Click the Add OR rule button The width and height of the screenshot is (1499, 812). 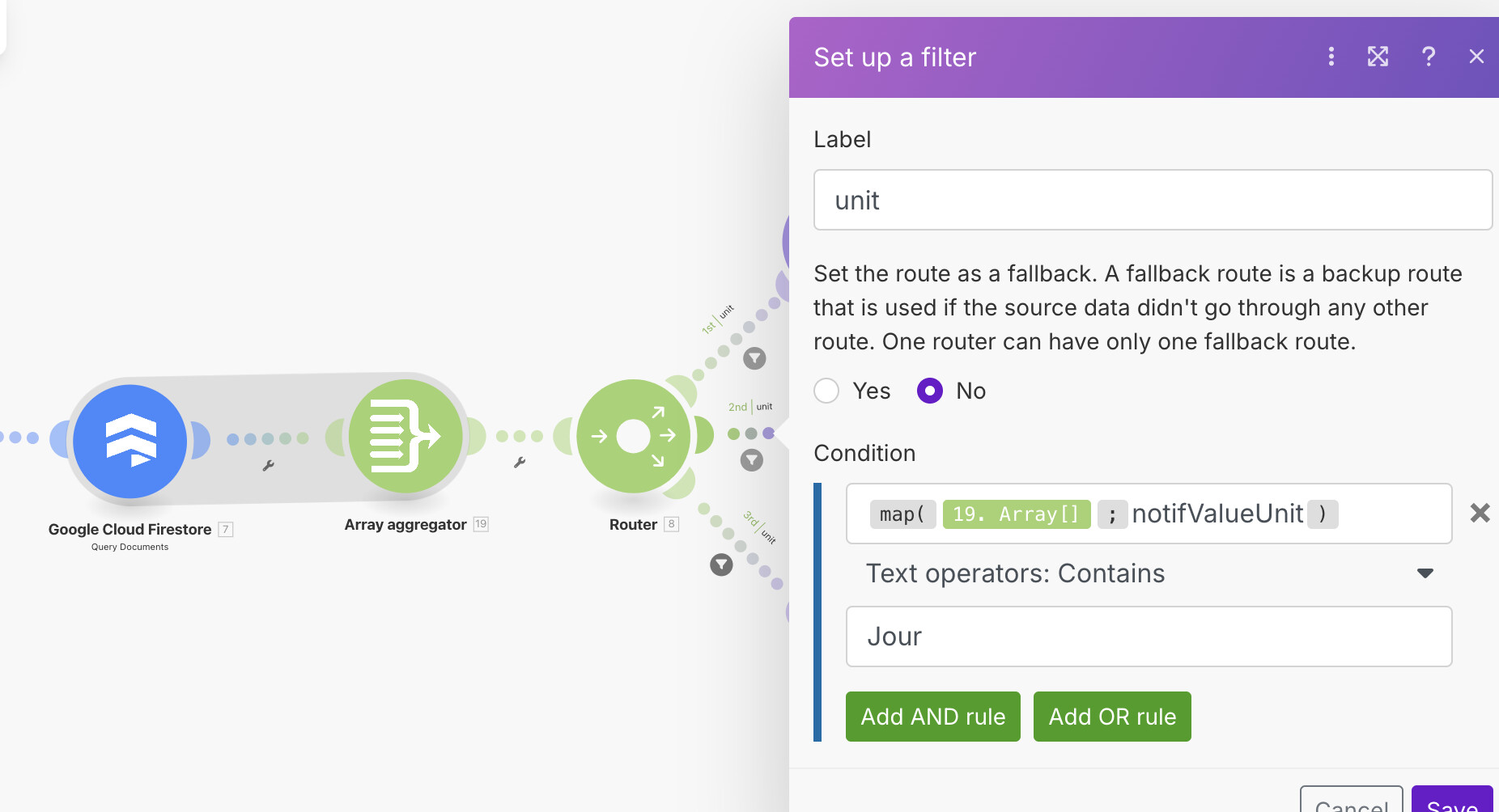(1112, 717)
